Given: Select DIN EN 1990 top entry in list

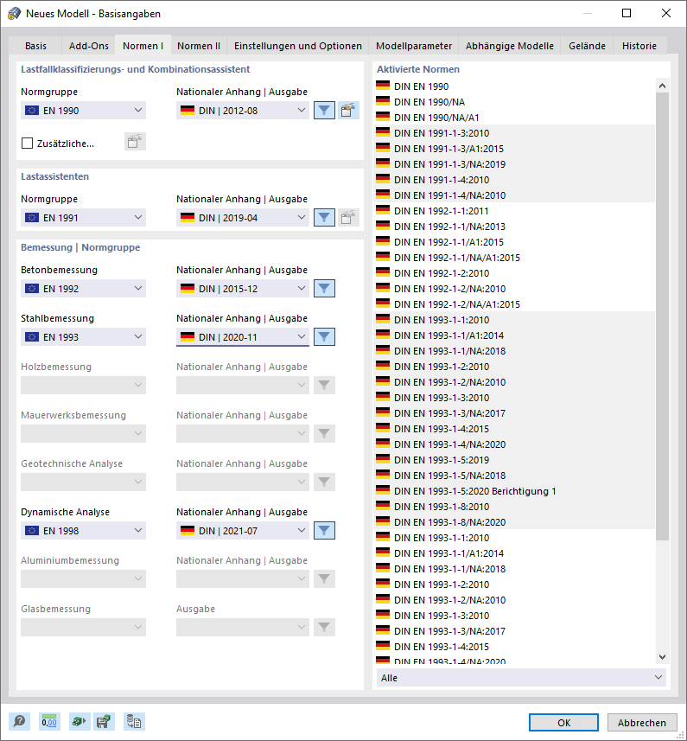Looking at the screenshot, I should coord(515,86).
